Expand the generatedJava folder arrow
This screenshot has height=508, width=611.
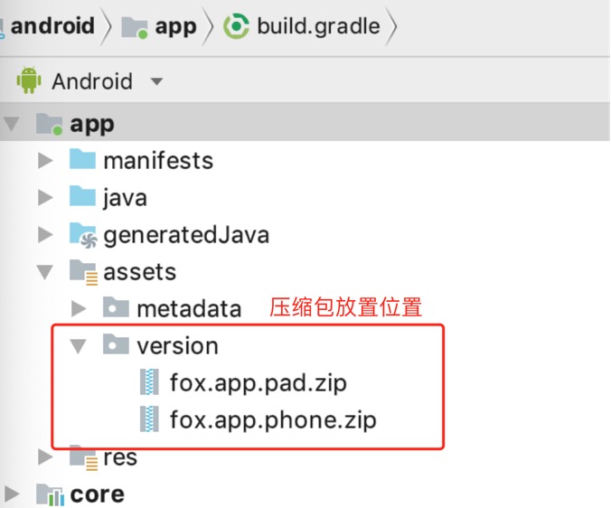[x=46, y=235]
